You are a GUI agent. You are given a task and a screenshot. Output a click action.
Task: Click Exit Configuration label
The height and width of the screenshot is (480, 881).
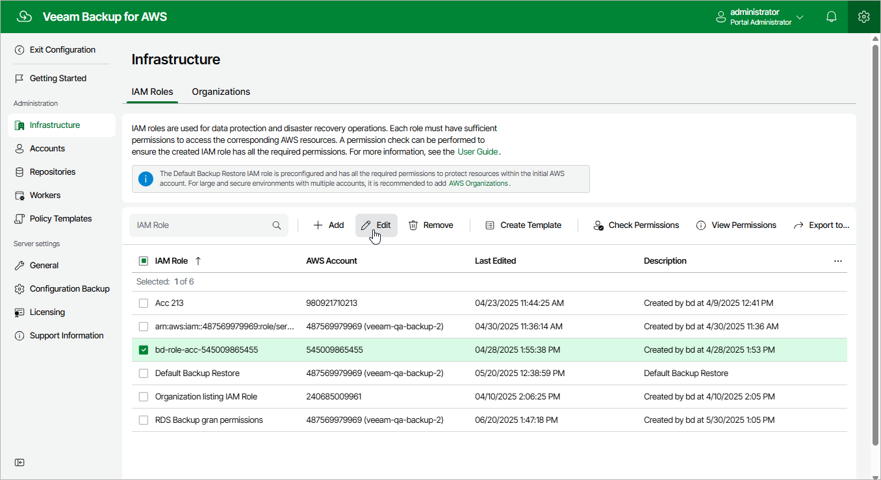click(x=62, y=50)
